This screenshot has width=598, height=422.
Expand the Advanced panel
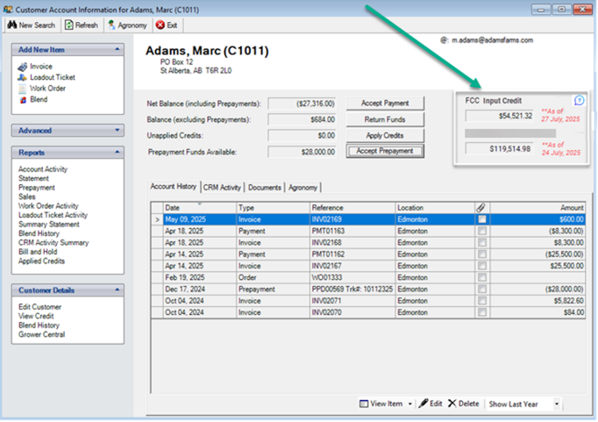pyautogui.click(x=117, y=131)
